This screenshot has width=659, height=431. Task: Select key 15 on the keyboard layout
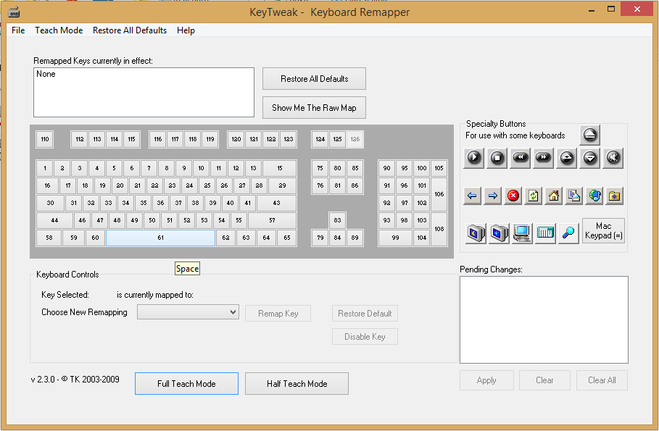point(280,168)
